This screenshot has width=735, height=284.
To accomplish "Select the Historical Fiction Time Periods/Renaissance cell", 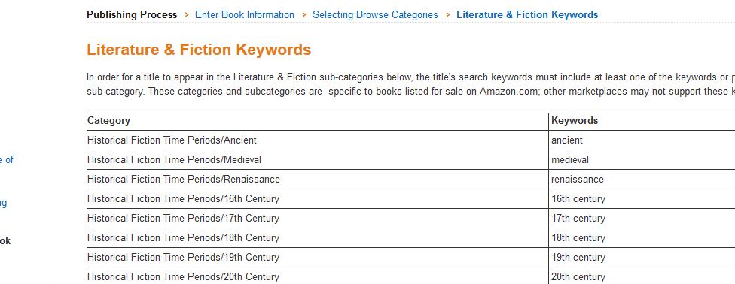I will point(317,180).
